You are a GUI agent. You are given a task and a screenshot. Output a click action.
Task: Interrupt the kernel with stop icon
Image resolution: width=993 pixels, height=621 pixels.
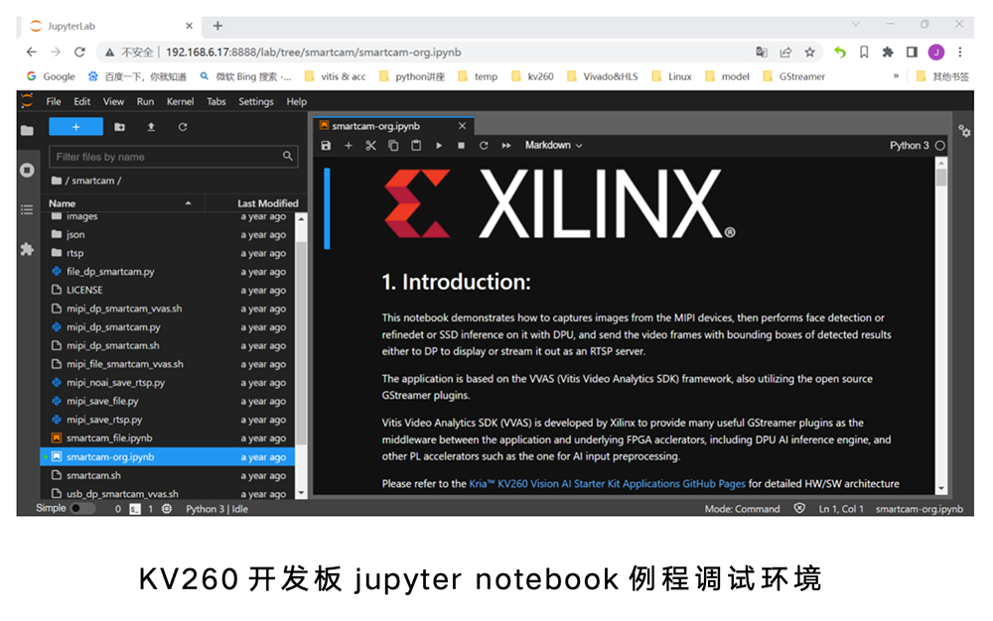461,145
